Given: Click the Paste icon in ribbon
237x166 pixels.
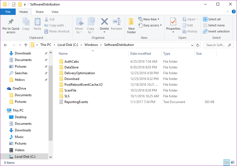Looking at the screenshot, I should coord(37,22).
